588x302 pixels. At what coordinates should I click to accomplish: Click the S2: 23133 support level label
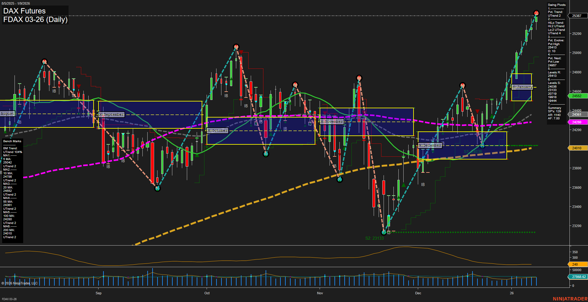[374, 238]
